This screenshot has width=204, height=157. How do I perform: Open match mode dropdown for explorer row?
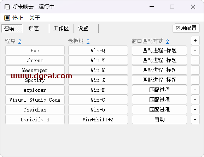pos(159,90)
